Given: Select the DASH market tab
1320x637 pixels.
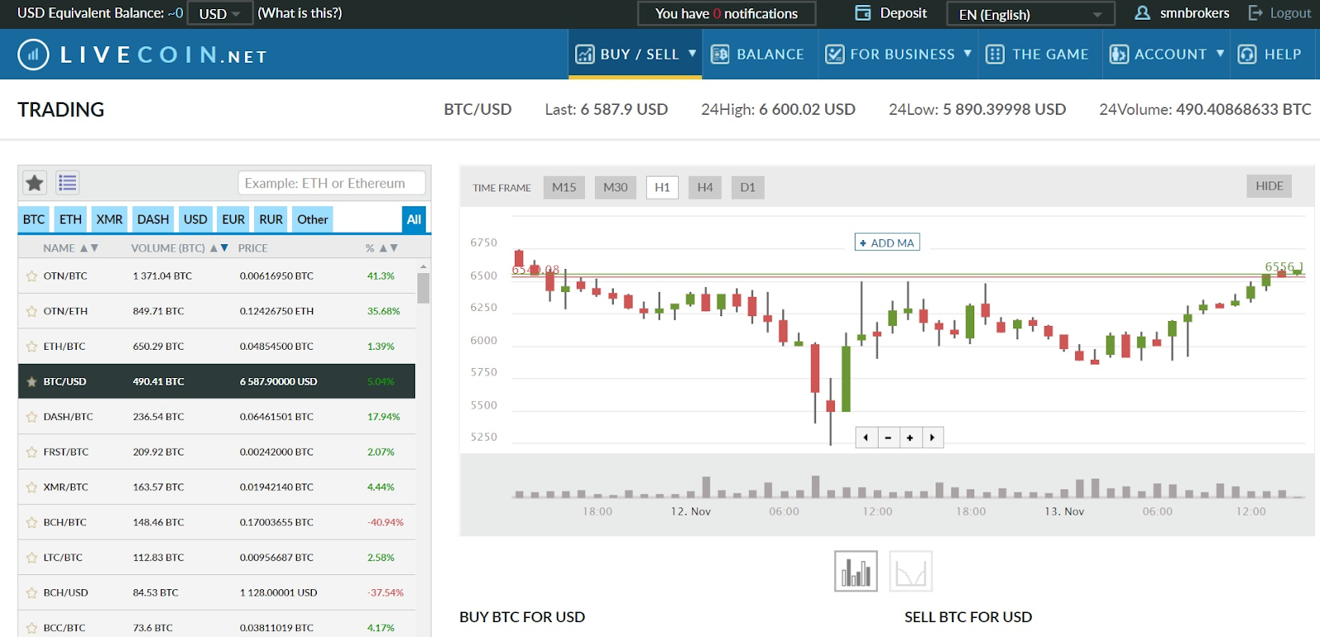Looking at the screenshot, I should (x=153, y=219).
